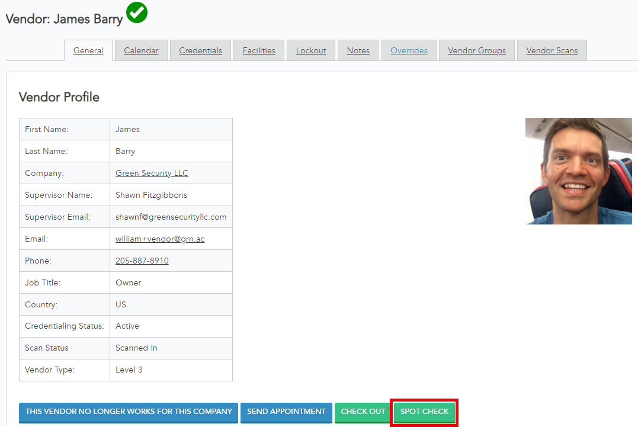Click the vendor email william+vendor@grn.ac link
This screenshot has width=638, height=427.
[160, 239]
